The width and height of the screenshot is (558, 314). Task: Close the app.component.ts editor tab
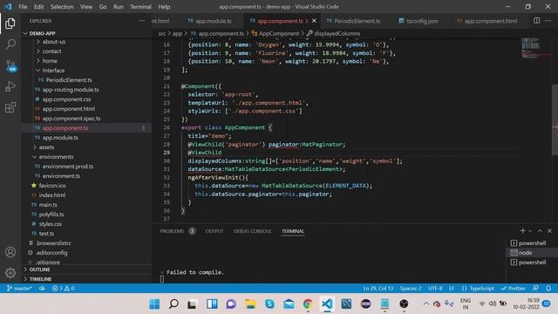click(314, 21)
